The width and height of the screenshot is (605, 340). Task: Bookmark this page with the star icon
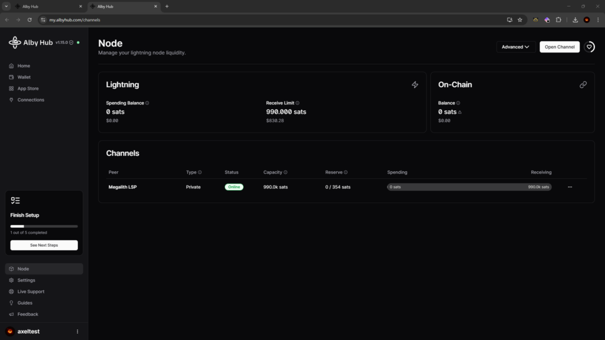[x=520, y=19]
